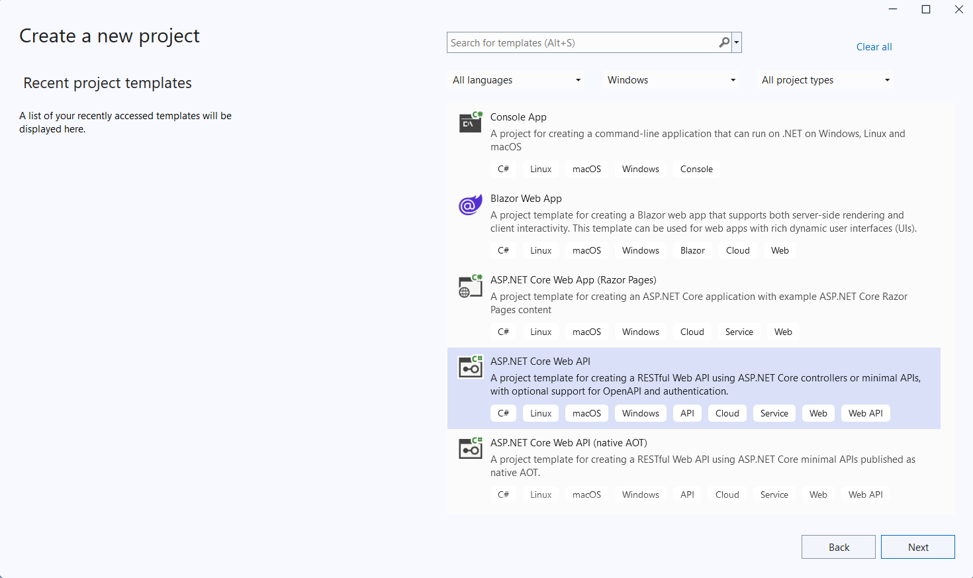Screen dimensions: 973x578
Task: Open the Windows platform filter dropdown
Action: point(671,80)
